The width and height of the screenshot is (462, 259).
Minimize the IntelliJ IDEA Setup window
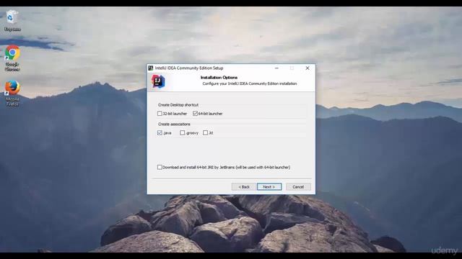tap(276, 68)
